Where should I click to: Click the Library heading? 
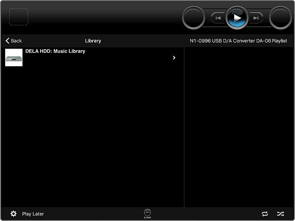coord(93,41)
